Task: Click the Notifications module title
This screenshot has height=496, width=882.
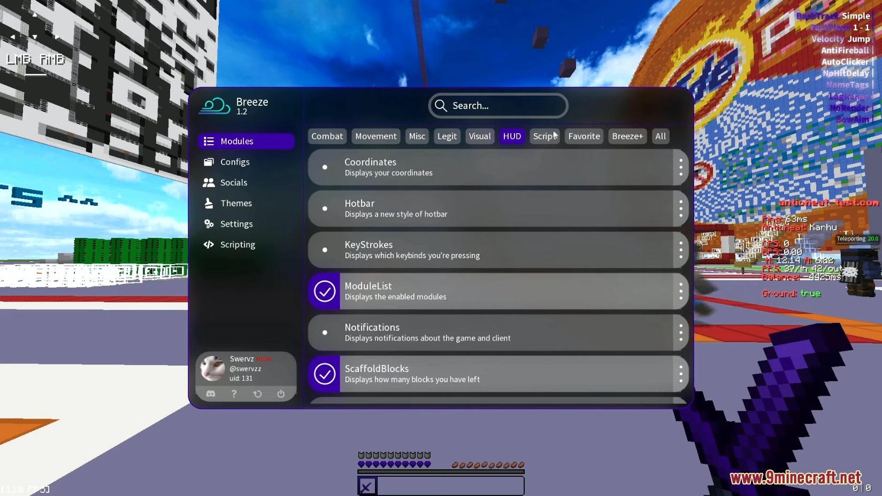Action: click(372, 327)
